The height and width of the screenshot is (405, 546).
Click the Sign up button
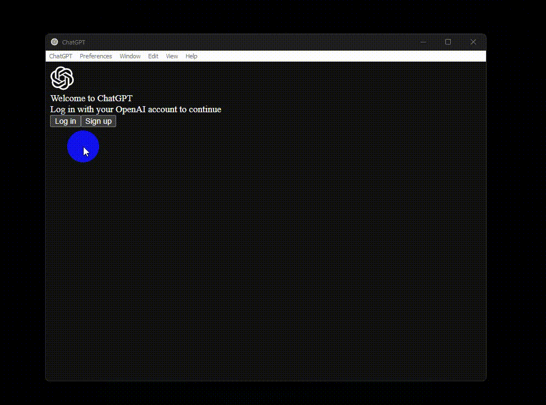(x=99, y=121)
